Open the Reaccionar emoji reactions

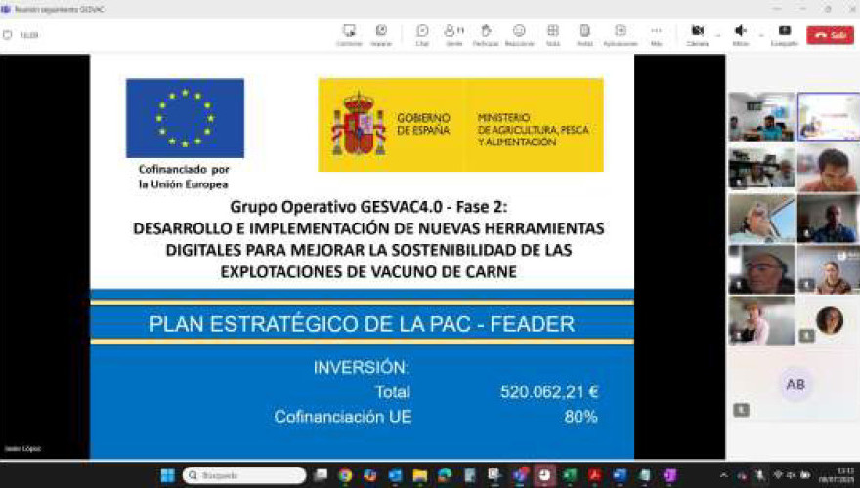pyautogui.click(x=519, y=34)
